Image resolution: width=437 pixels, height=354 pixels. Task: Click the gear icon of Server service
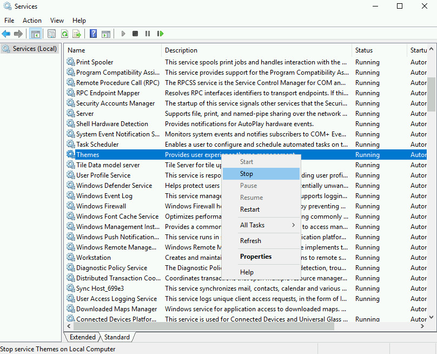point(71,114)
